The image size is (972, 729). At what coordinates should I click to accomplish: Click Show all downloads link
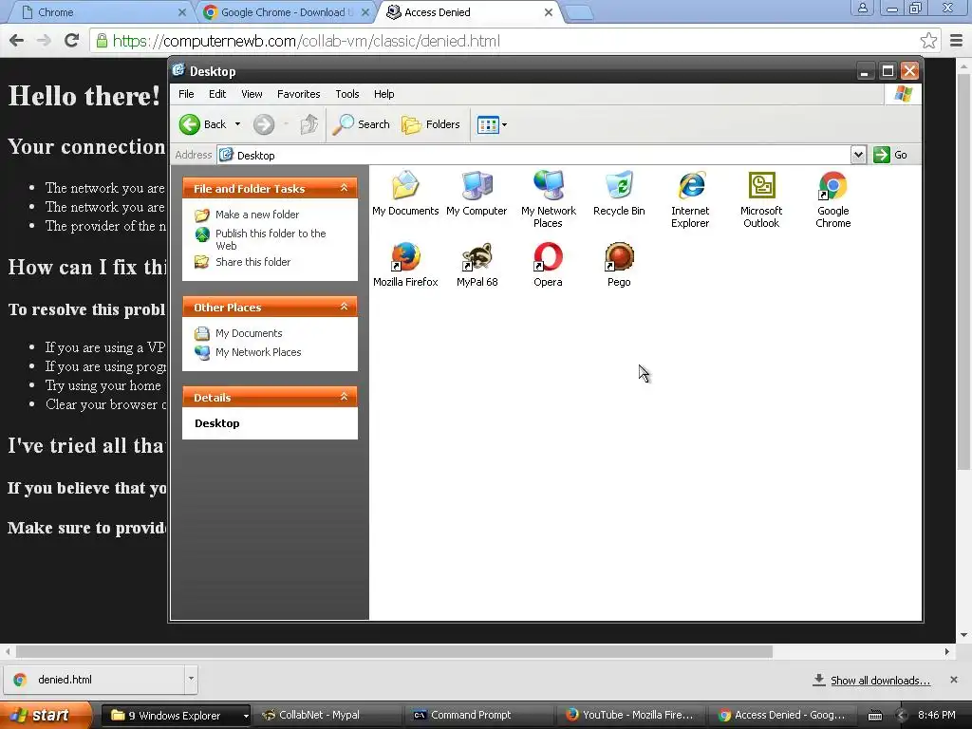click(x=880, y=681)
